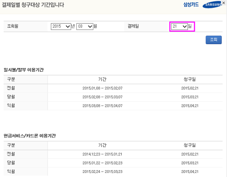Click the 당월 period 2015.02.08 ~ 2015.03.07
The image size is (227, 177).
103,97
